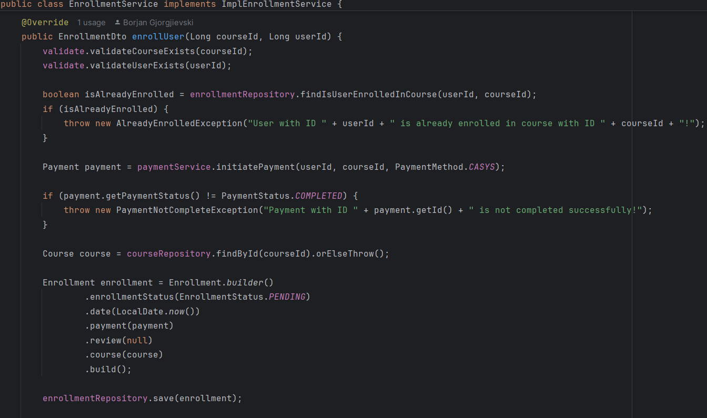Click the validateCourseExists method call

[x=142, y=52]
